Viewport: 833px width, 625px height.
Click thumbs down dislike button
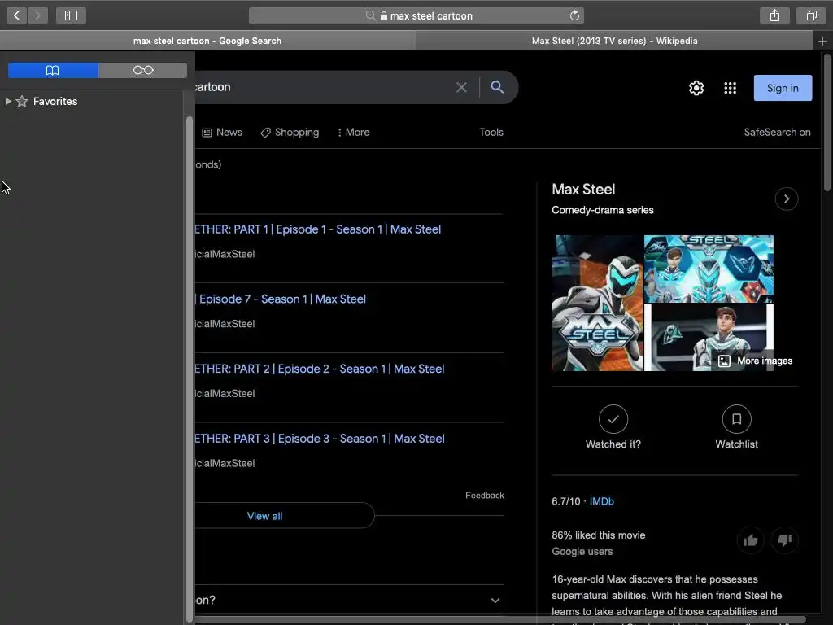coord(784,540)
